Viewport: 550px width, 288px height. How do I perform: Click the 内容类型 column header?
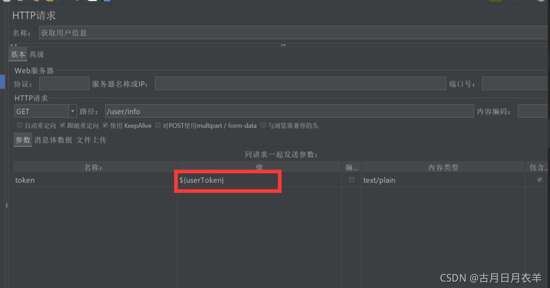443,168
